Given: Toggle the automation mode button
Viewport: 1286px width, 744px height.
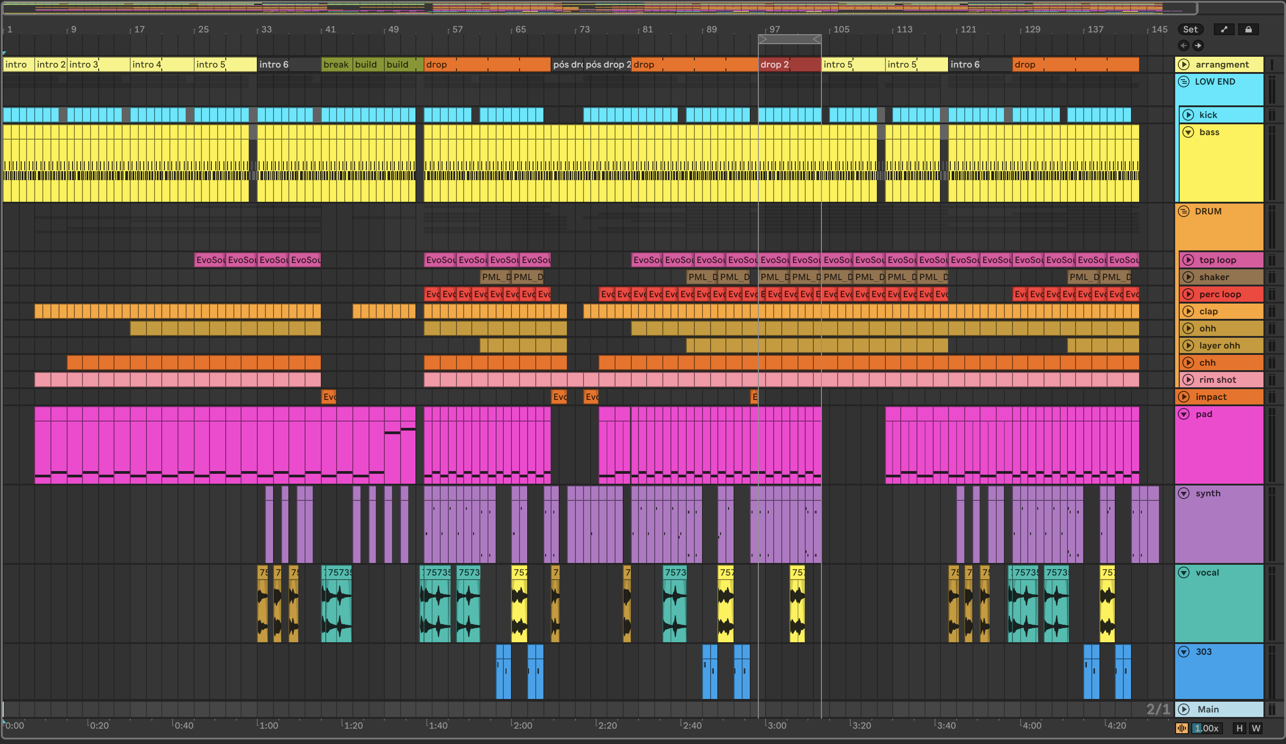Looking at the screenshot, I should (x=1224, y=29).
